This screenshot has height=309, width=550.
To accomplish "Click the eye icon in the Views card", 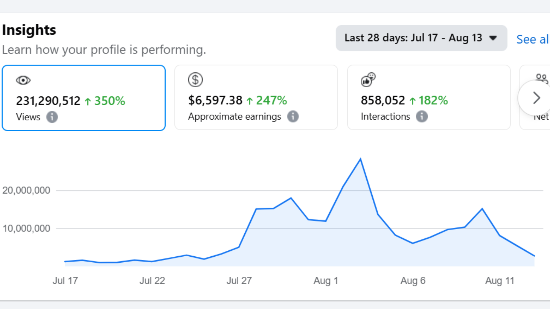I will 23,80.
